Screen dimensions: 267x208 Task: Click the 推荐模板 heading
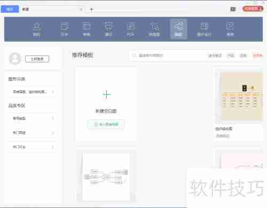(83, 55)
